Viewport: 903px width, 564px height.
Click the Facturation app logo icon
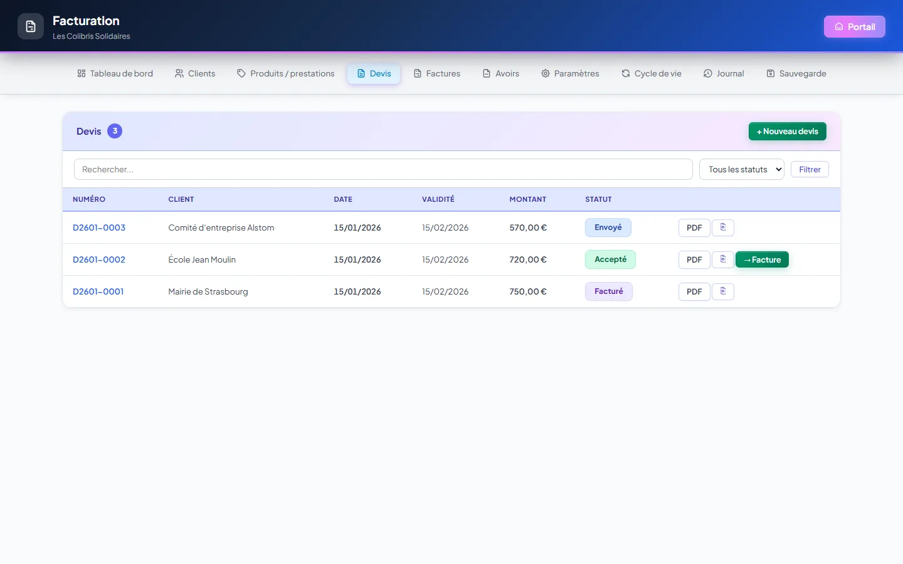(31, 26)
